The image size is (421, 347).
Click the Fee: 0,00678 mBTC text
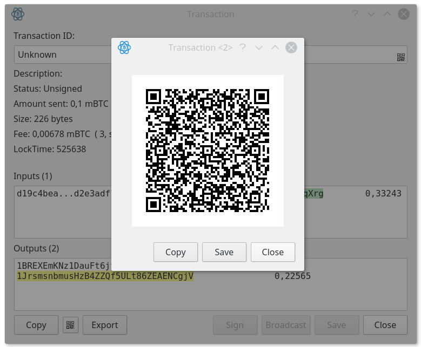tap(52, 134)
